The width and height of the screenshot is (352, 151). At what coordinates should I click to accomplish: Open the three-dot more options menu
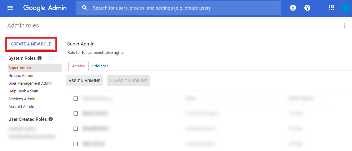(345, 26)
